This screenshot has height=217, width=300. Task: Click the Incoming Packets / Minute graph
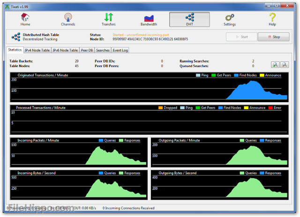[x=79, y=152]
